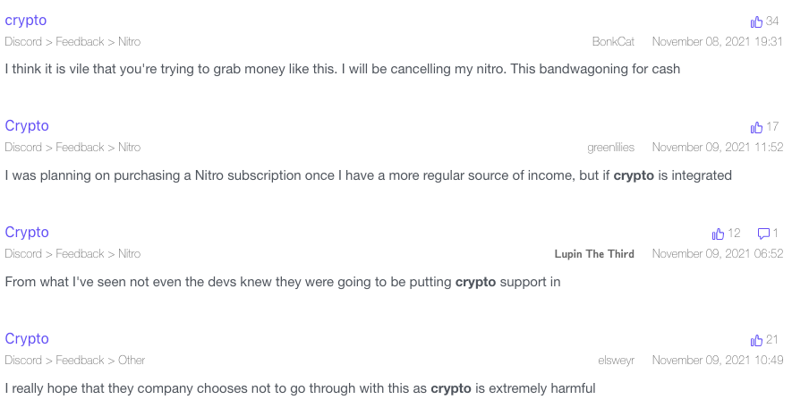Like the Lupin The Third post
792x408 pixels.
[x=718, y=234]
